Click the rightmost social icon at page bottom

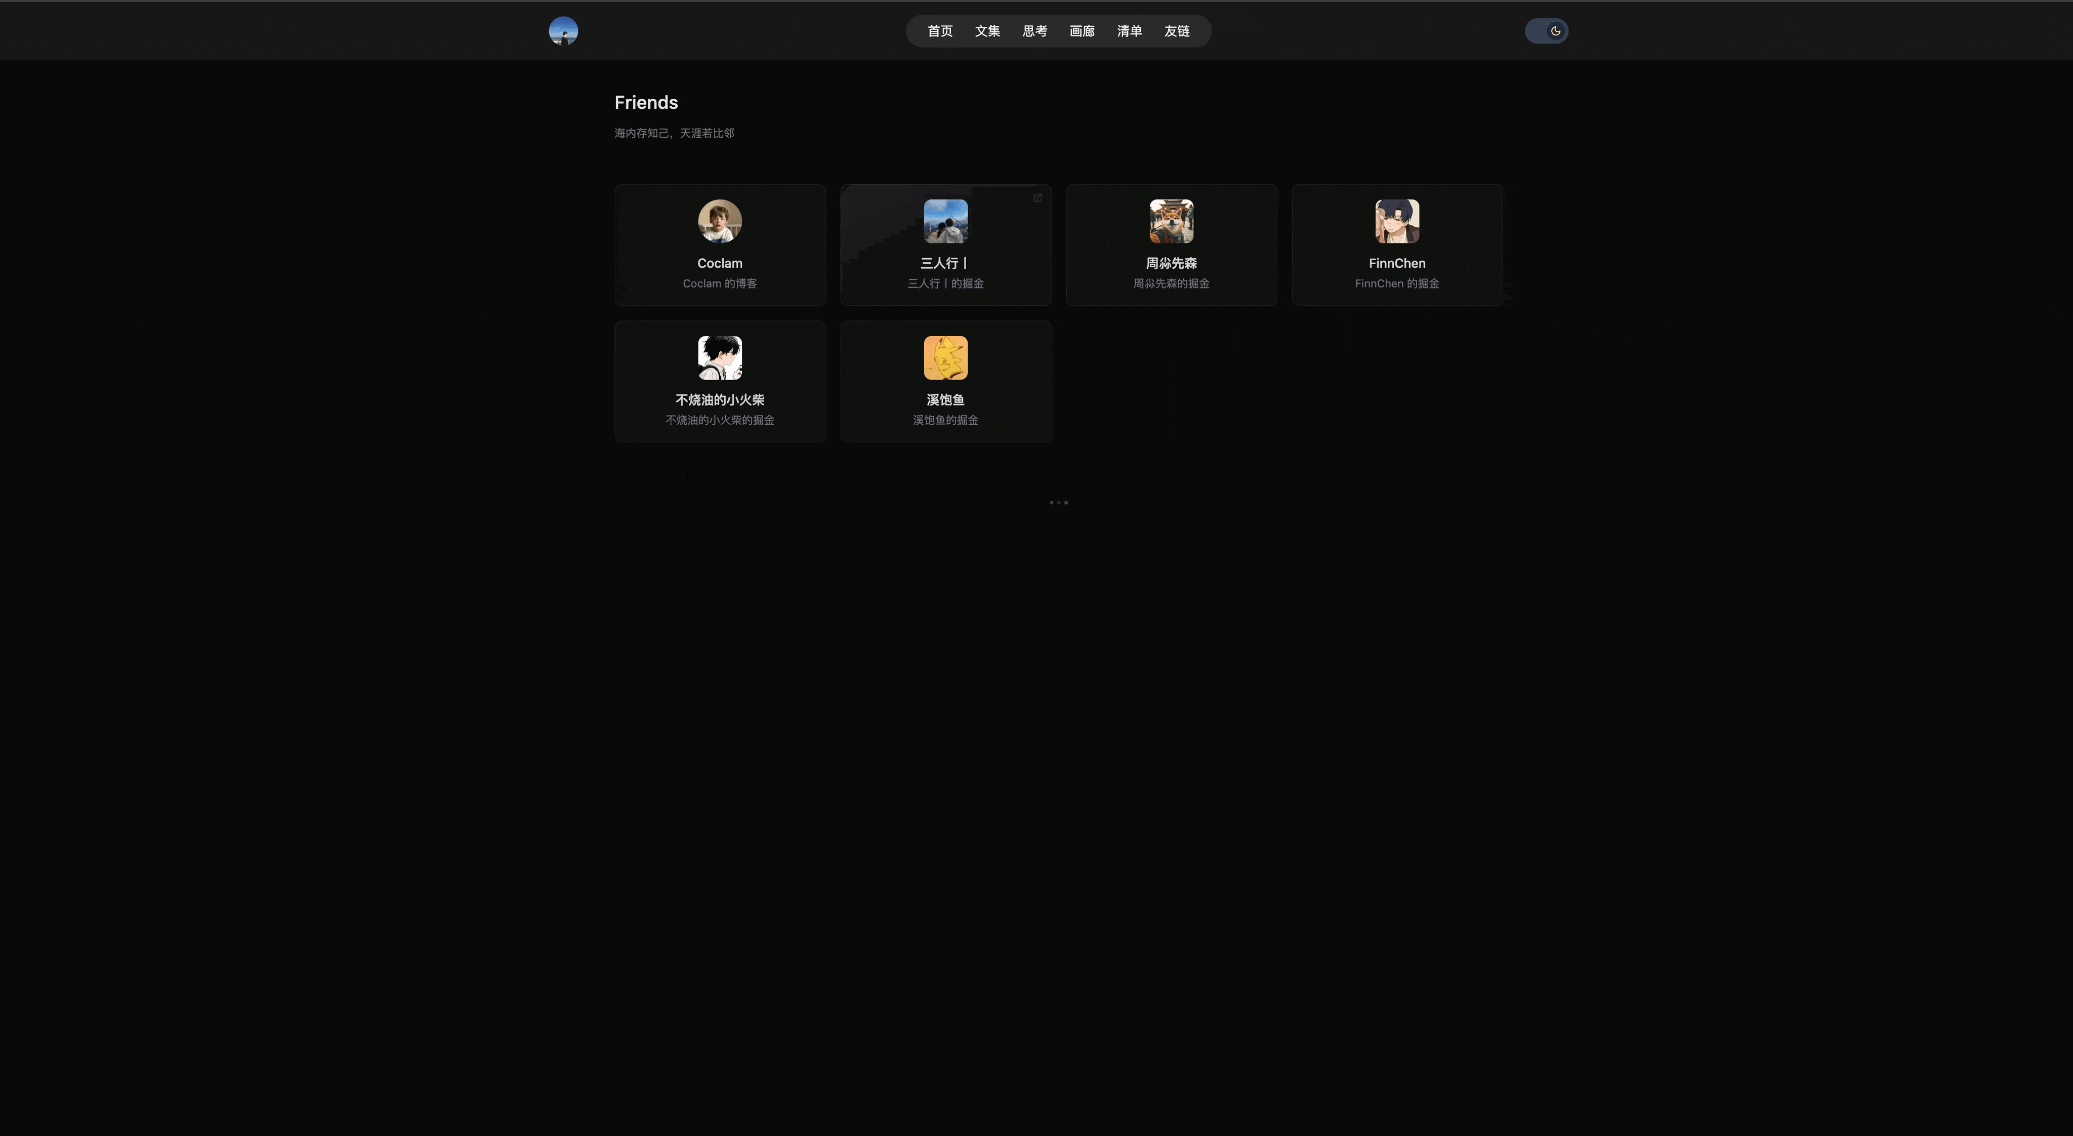[x=1065, y=502]
